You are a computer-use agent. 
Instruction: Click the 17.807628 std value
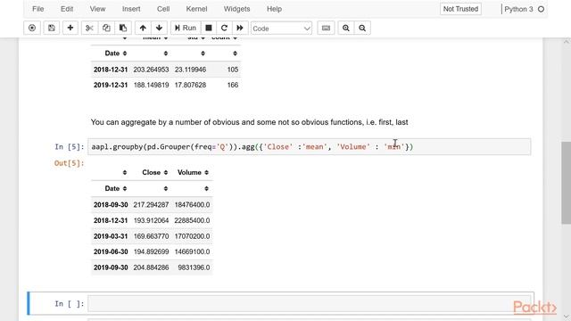pyautogui.click(x=190, y=86)
